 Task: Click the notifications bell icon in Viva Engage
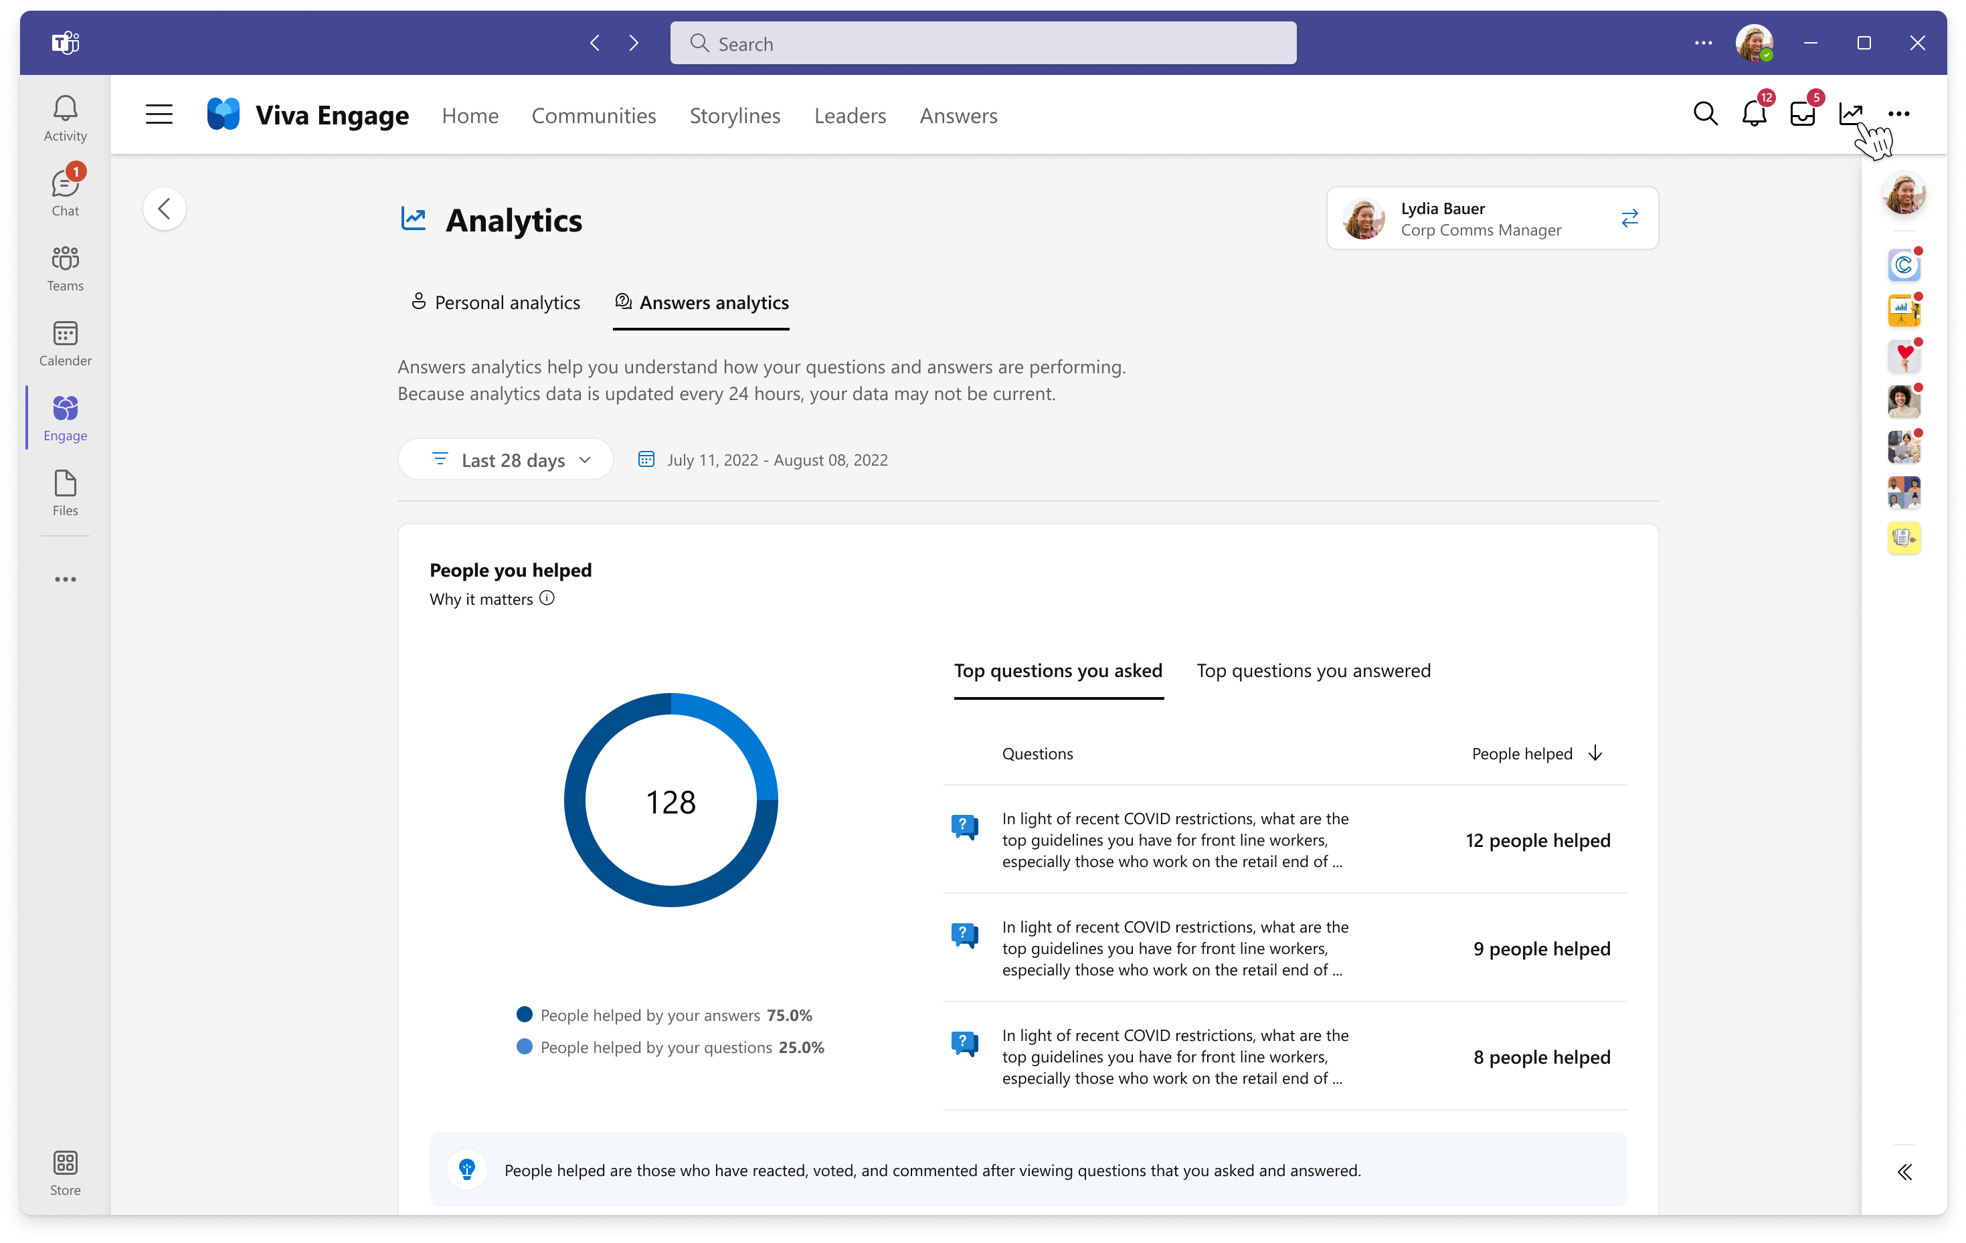click(x=1754, y=114)
